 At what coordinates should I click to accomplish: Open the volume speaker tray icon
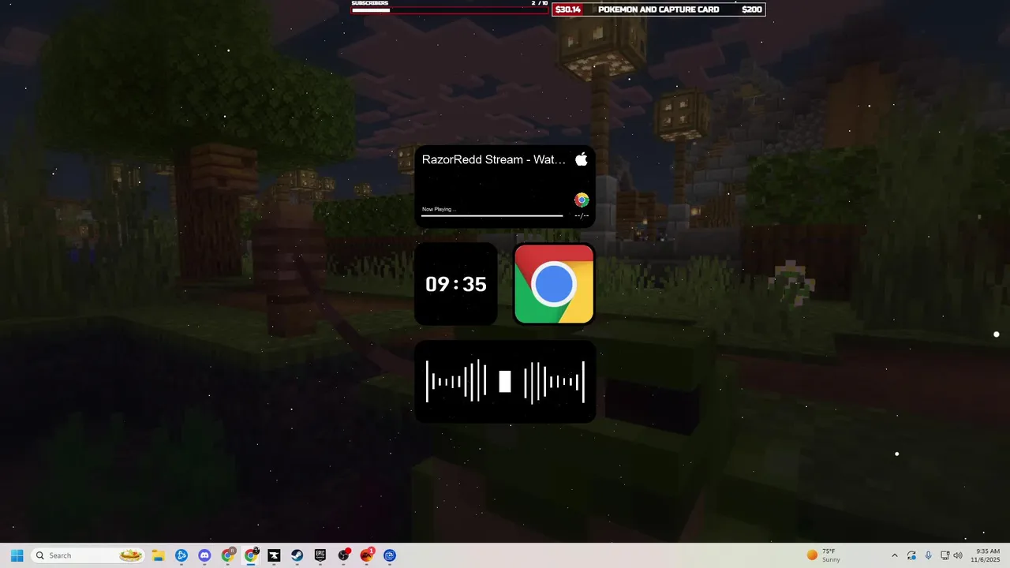pos(958,555)
